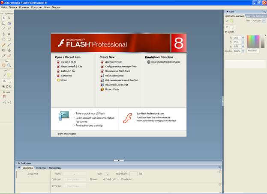Image resolution: width=267 pixels, height=194 pixels.
Task: Create new Проект Flash
Action: [112, 89]
